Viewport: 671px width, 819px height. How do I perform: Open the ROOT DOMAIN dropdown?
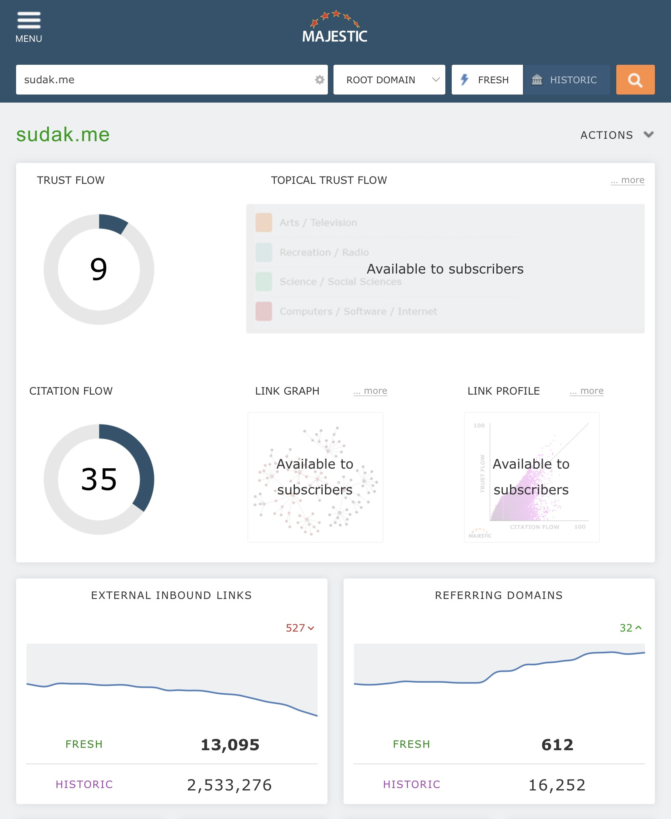pos(389,80)
